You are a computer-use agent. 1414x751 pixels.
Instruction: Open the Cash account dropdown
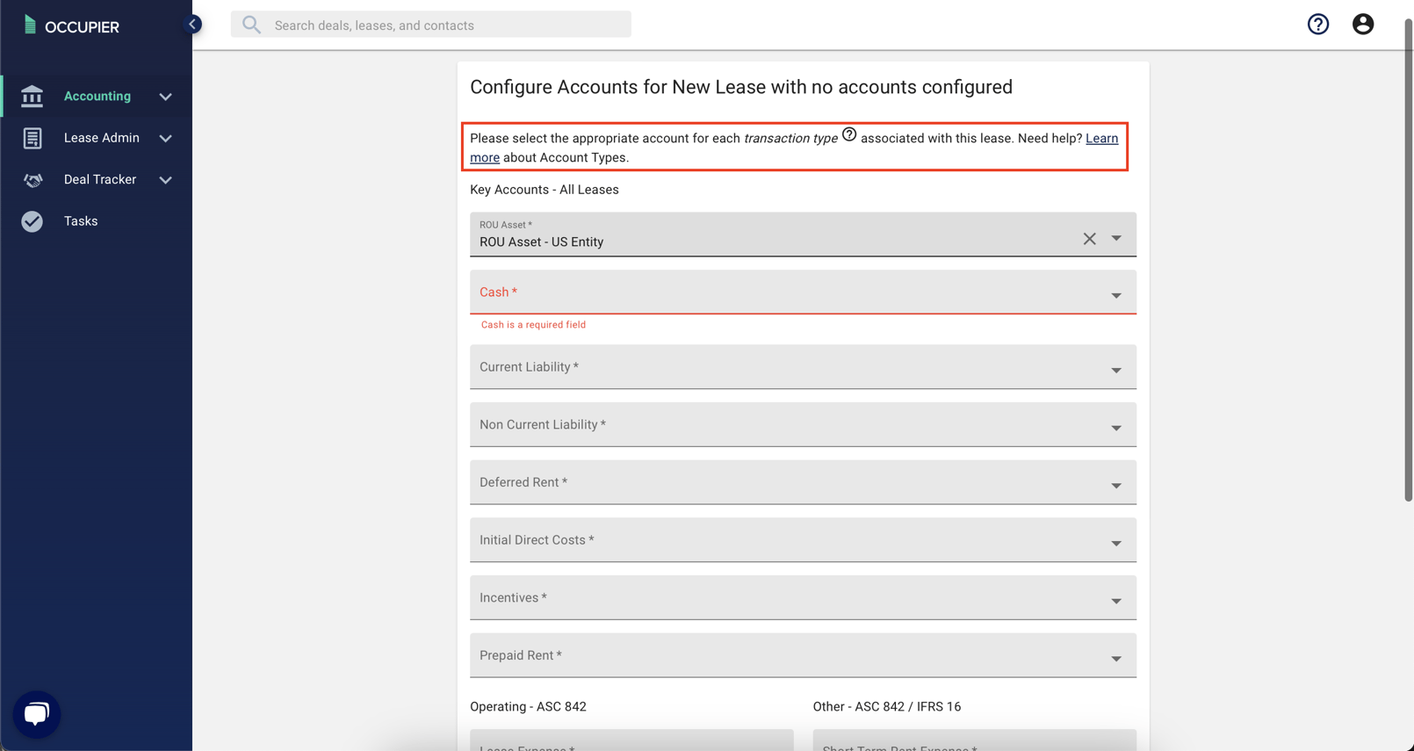pyautogui.click(x=803, y=292)
